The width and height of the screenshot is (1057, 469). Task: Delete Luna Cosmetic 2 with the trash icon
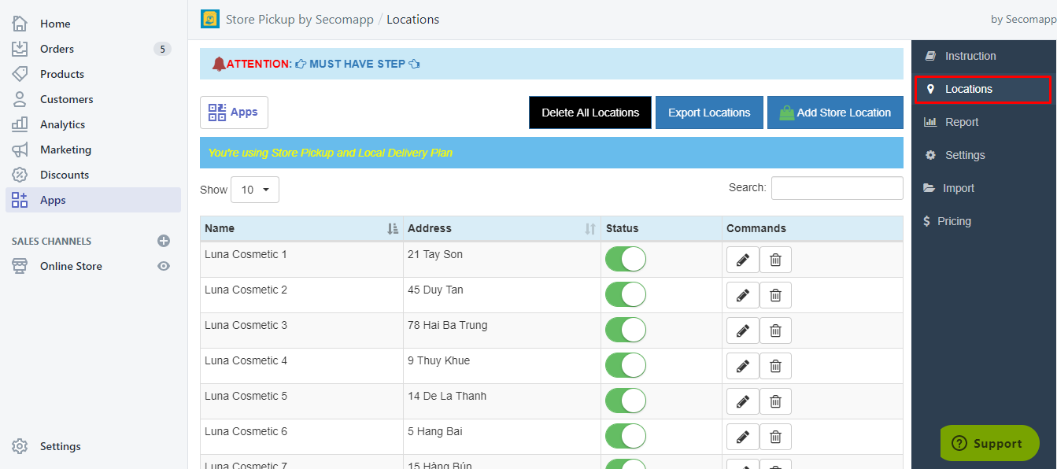[x=775, y=295]
